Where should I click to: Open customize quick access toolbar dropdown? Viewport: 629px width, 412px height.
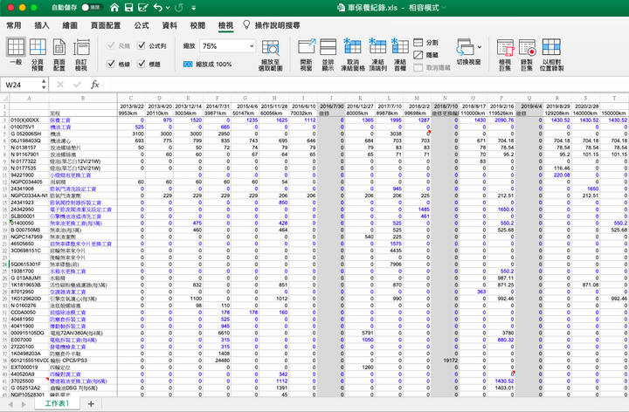coord(194,8)
